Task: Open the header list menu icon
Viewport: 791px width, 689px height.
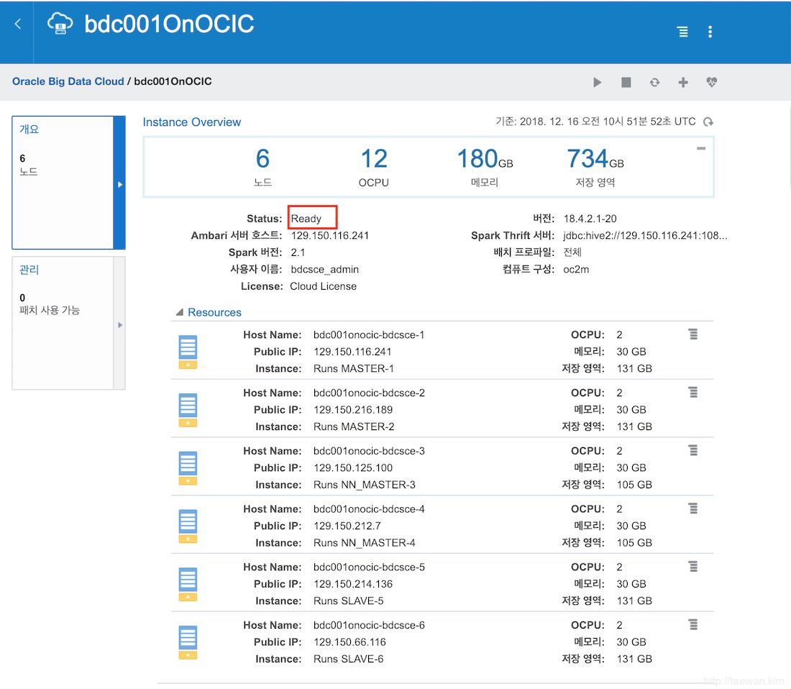Action: coord(682,32)
